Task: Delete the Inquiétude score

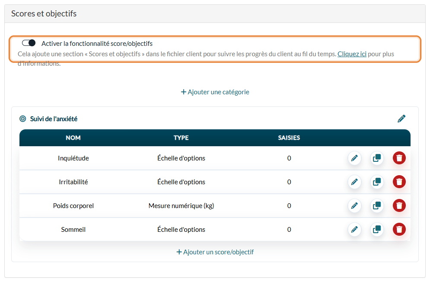Action: click(x=399, y=158)
